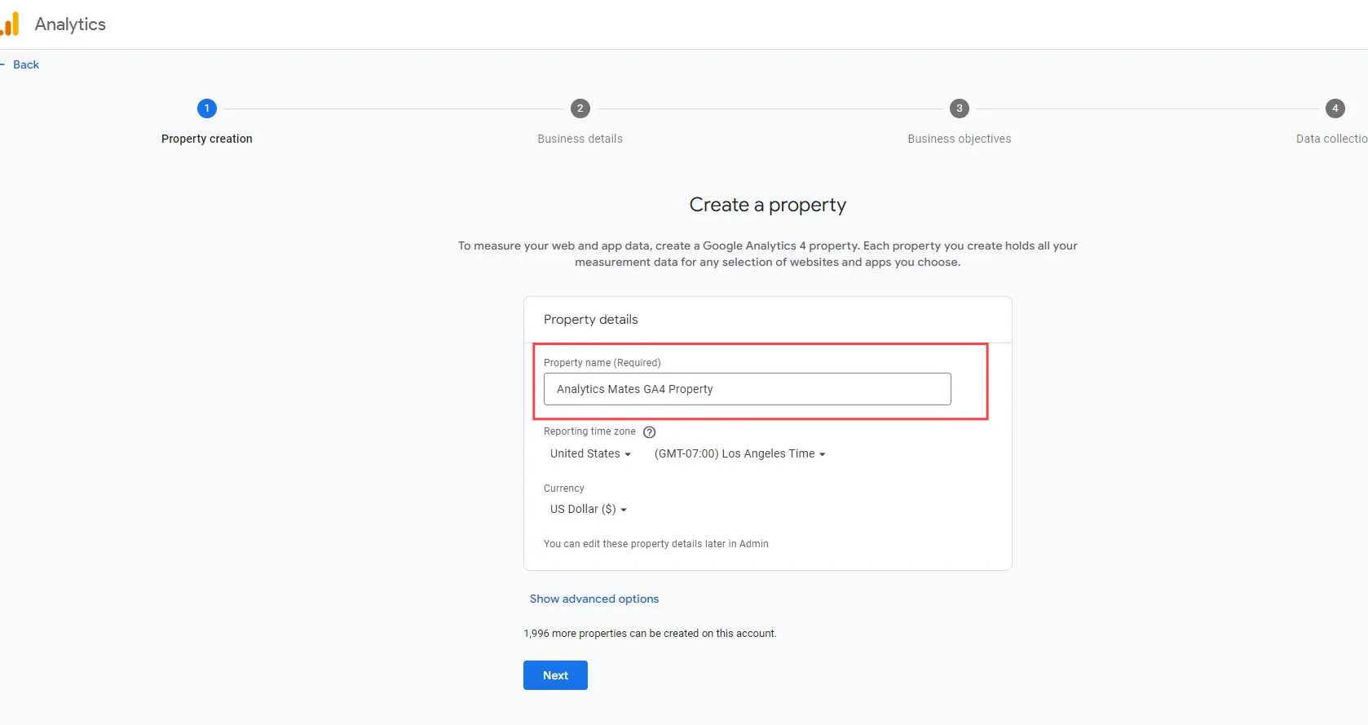Click the Property details section heading
The width and height of the screenshot is (1368, 725).
tap(591, 320)
